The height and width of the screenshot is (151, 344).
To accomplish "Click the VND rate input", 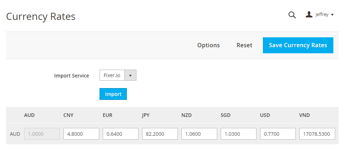I will tap(317, 134).
